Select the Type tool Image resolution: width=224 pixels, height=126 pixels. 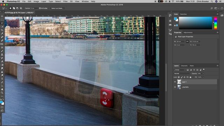pos(2,79)
